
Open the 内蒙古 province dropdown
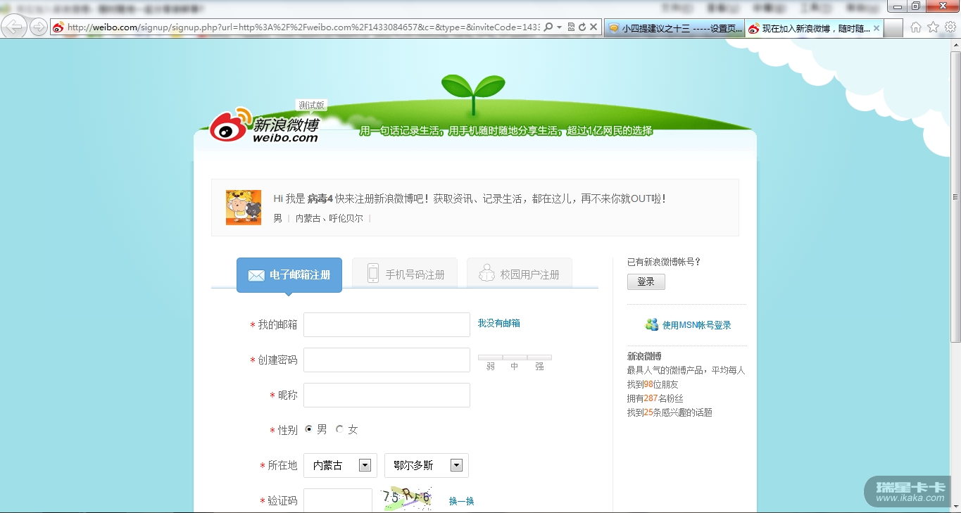tap(341, 465)
